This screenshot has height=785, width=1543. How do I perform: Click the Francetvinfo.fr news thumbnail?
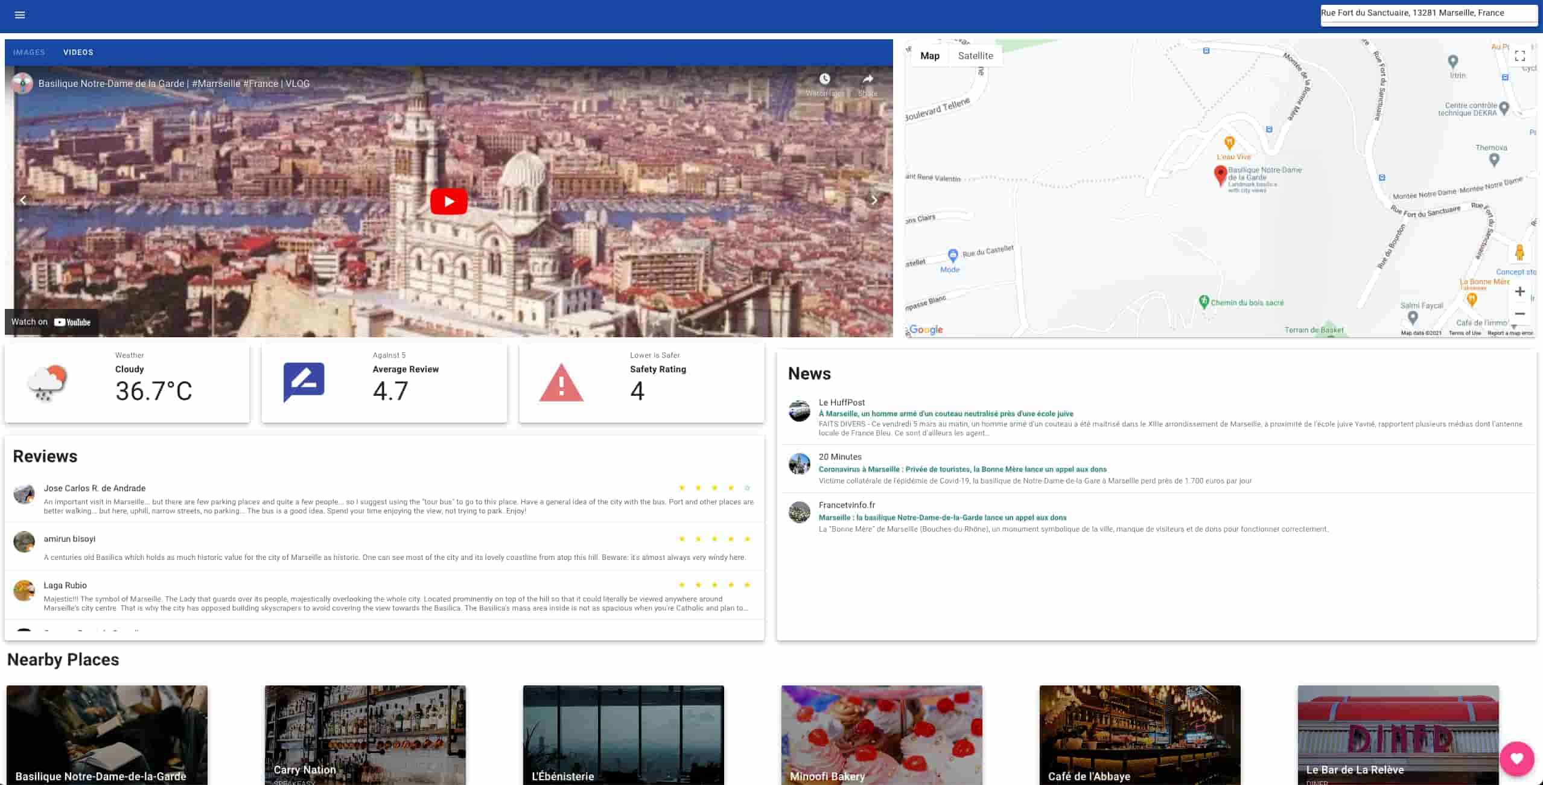pyautogui.click(x=799, y=512)
